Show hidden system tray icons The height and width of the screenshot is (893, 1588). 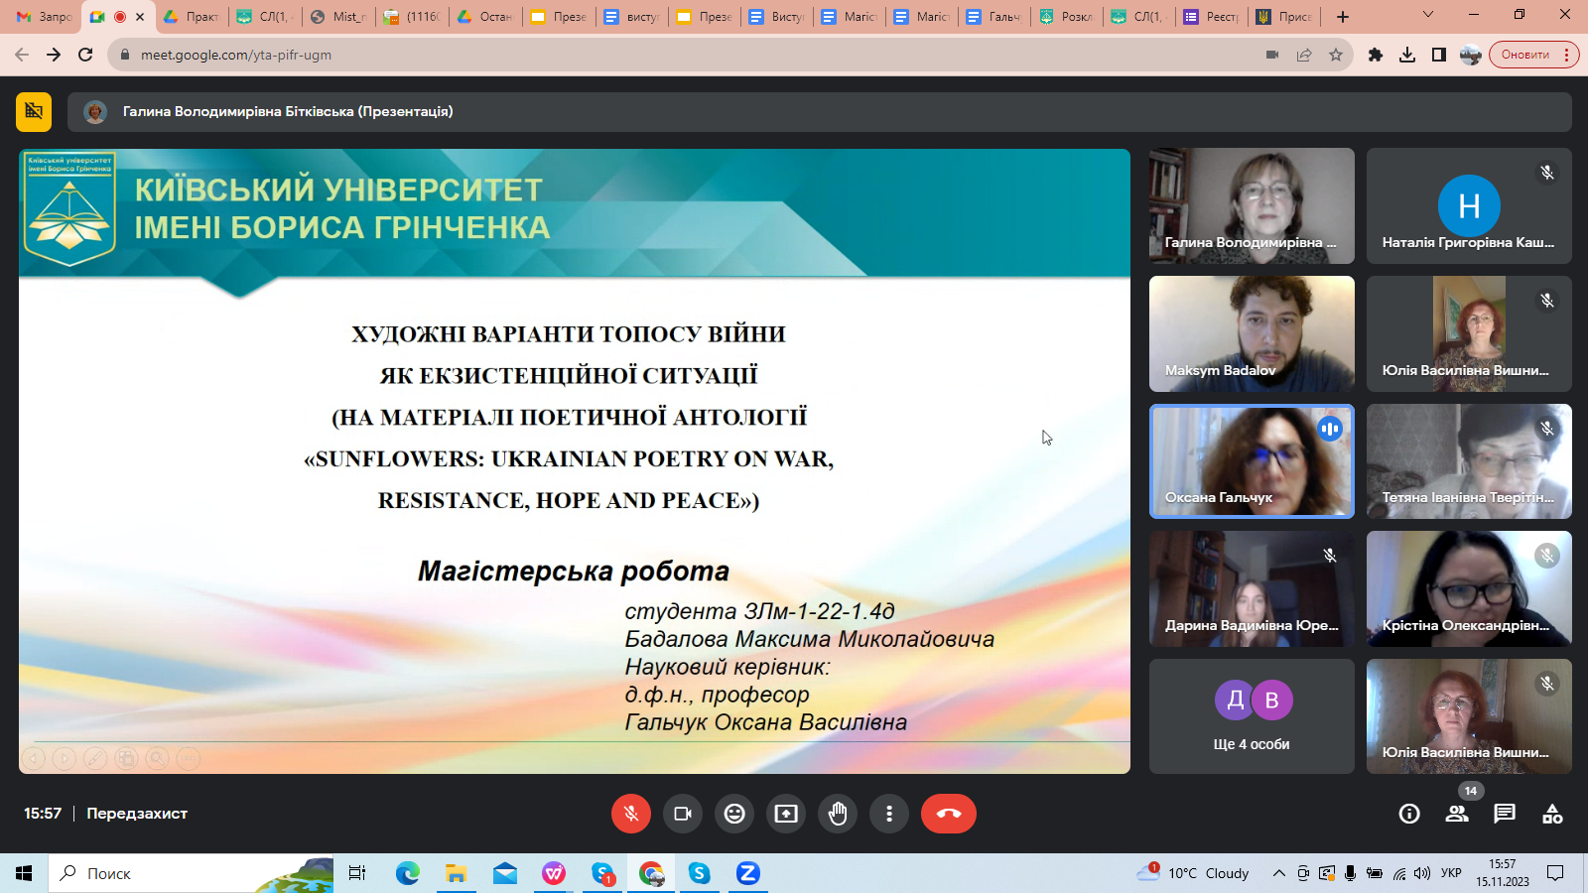[1278, 873]
